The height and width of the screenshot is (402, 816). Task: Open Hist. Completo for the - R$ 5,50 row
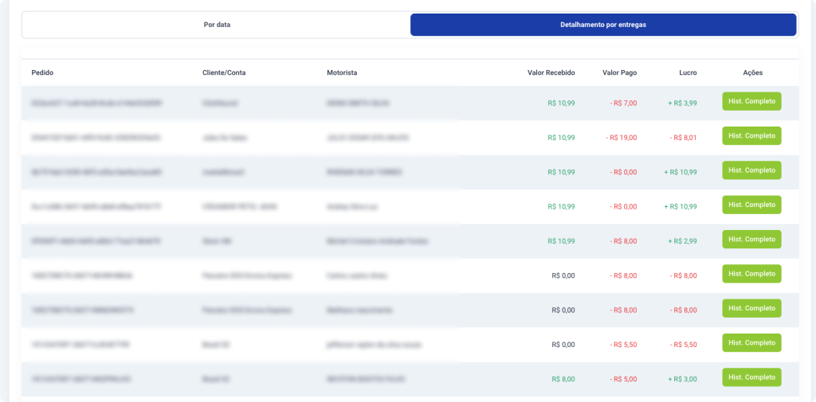point(751,343)
